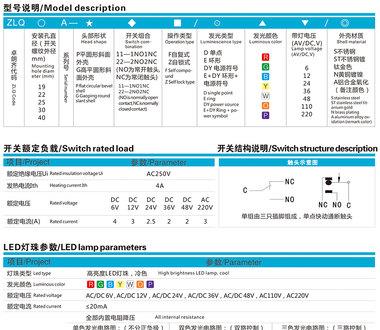Click the lamp voltage value 36

307,91
